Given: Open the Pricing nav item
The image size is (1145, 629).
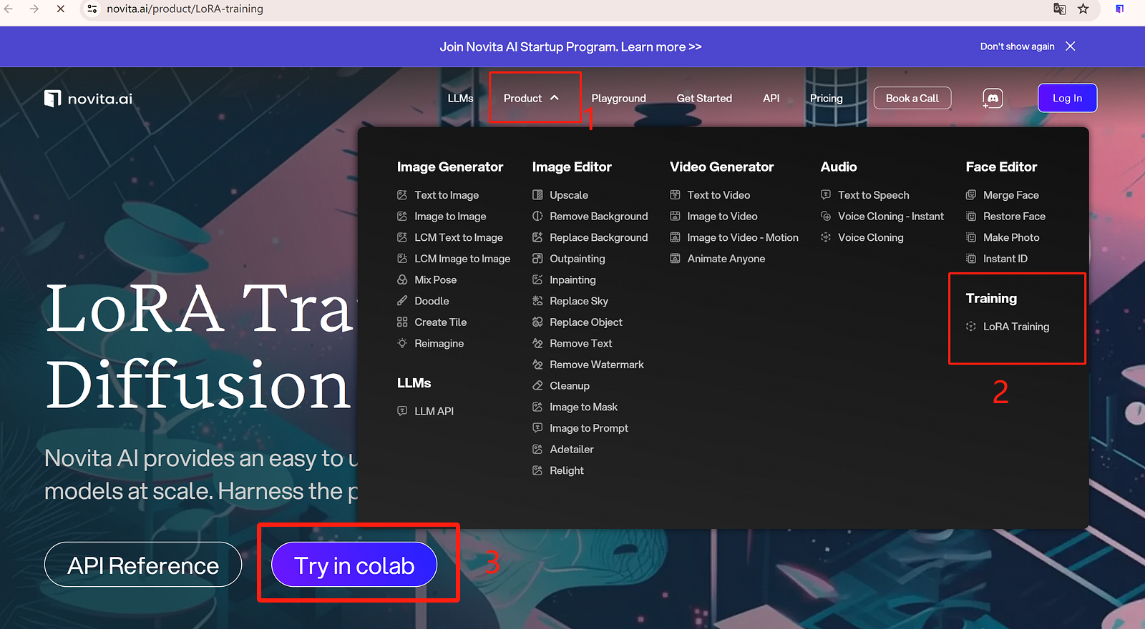Looking at the screenshot, I should click(x=827, y=99).
